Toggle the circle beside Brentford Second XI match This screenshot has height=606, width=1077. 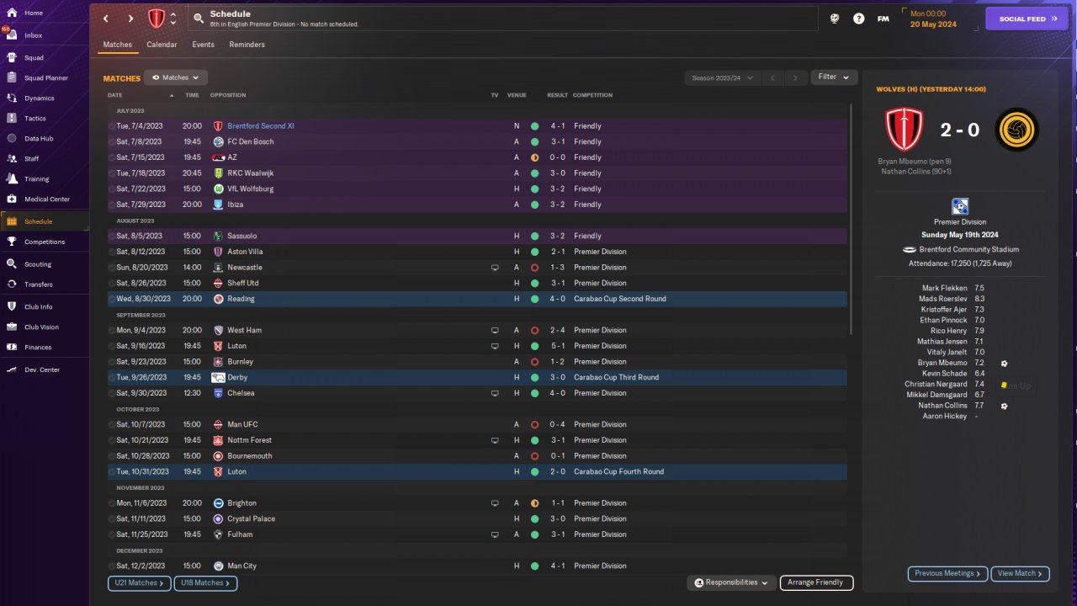pyautogui.click(x=112, y=126)
